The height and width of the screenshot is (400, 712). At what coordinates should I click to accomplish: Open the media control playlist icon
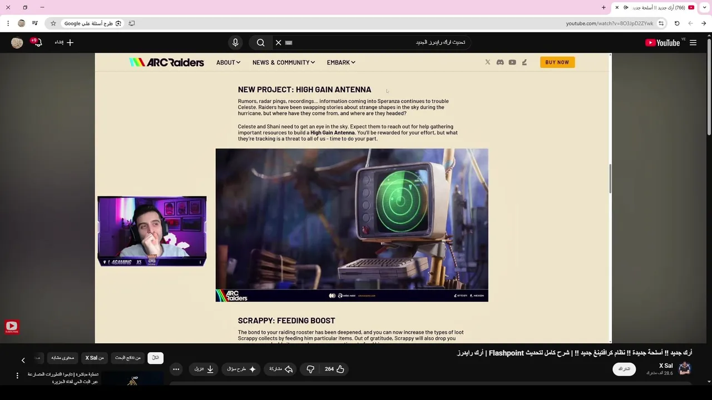tap(35, 23)
